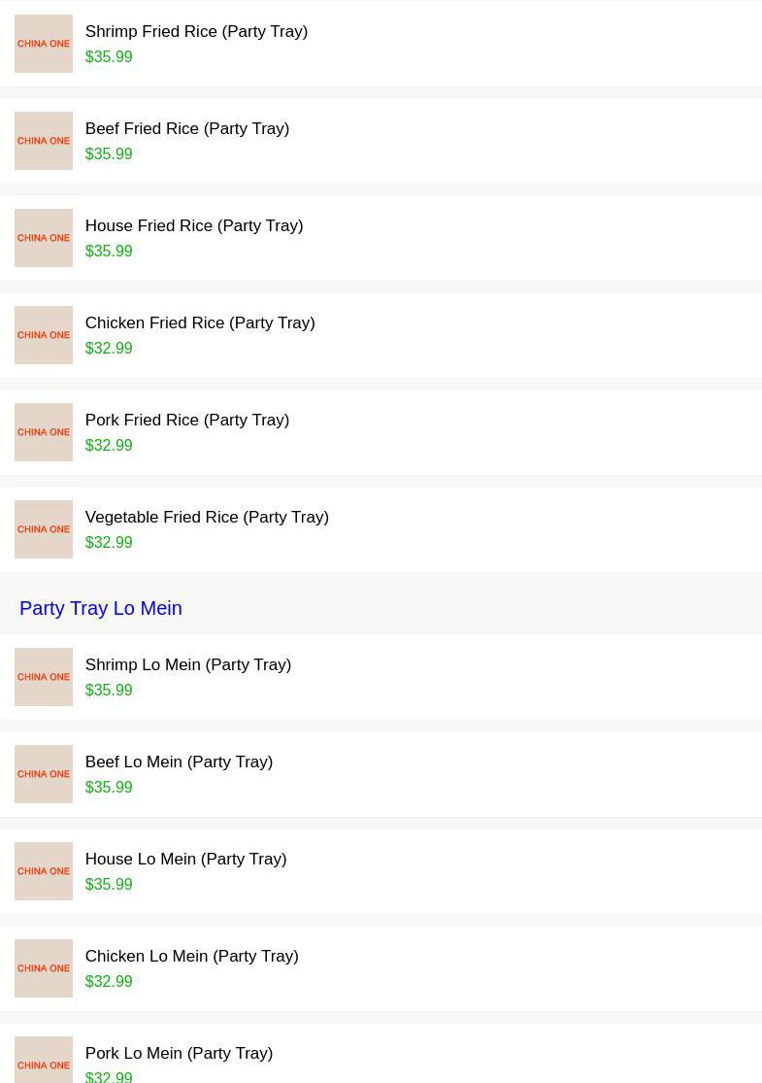This screenshot has height=1083, width=762.
Task: Click the China One thumbnail beside Shrimp Fried Rice
Action: [44, 44]
